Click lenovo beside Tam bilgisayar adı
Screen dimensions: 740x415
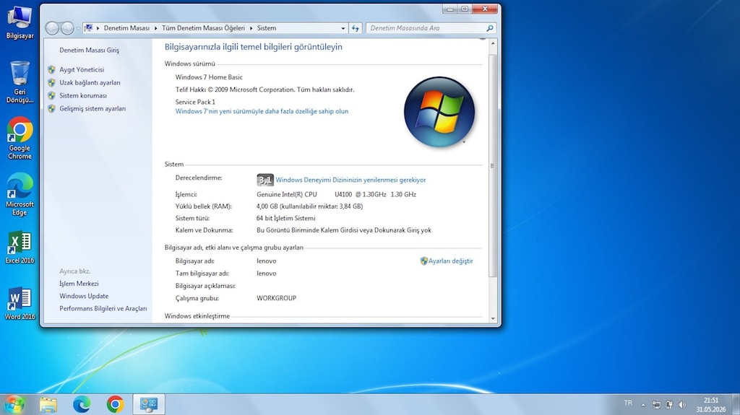(267, 274)
